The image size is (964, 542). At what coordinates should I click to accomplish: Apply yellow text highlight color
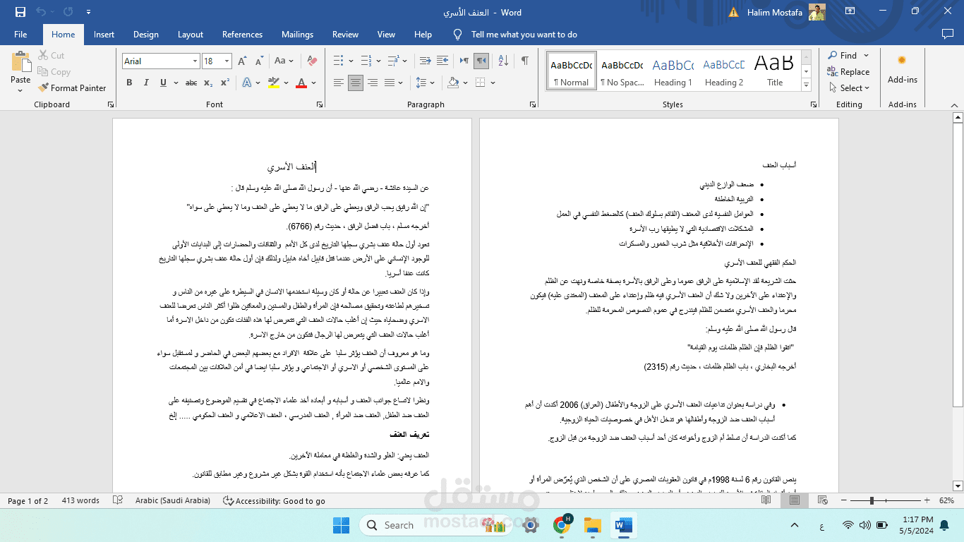[273, 83]
